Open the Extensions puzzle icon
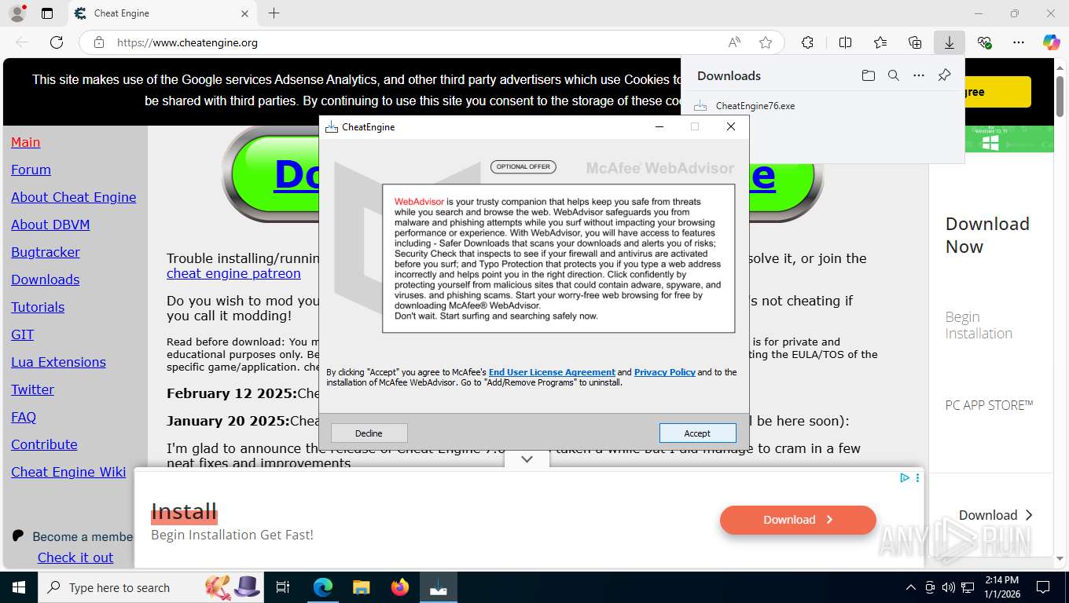Image resolution: width=1069 pixels, height=603 pixels. [x=807, y=42]
